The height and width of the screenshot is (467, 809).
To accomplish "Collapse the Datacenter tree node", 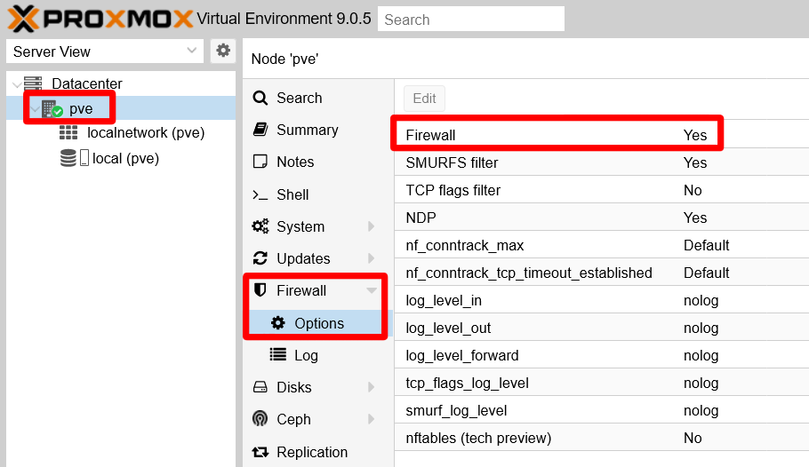I will [x=17, y=83].
